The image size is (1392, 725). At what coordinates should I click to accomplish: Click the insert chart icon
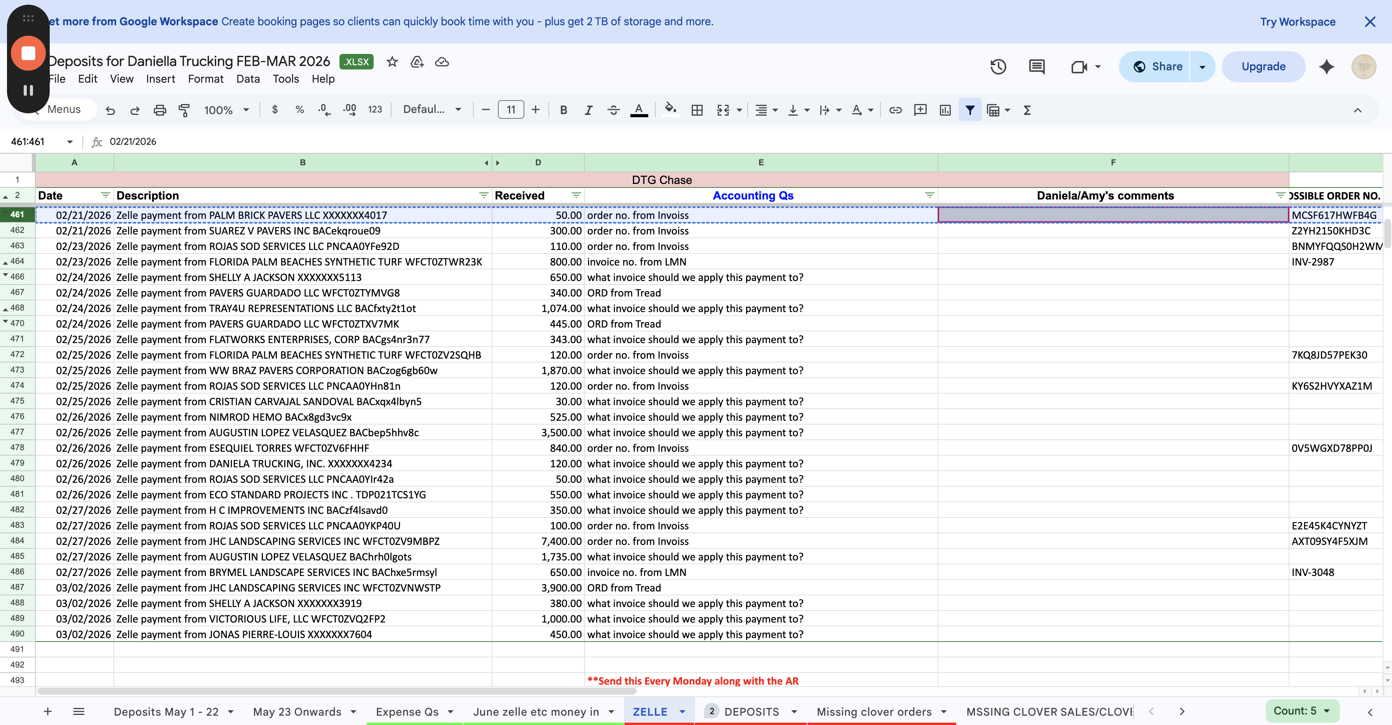[945, 110]
